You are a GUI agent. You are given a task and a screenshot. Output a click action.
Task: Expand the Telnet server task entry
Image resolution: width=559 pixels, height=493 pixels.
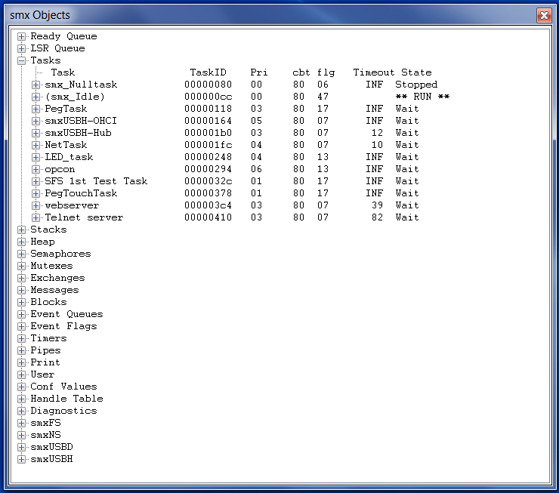pos(36,217)
